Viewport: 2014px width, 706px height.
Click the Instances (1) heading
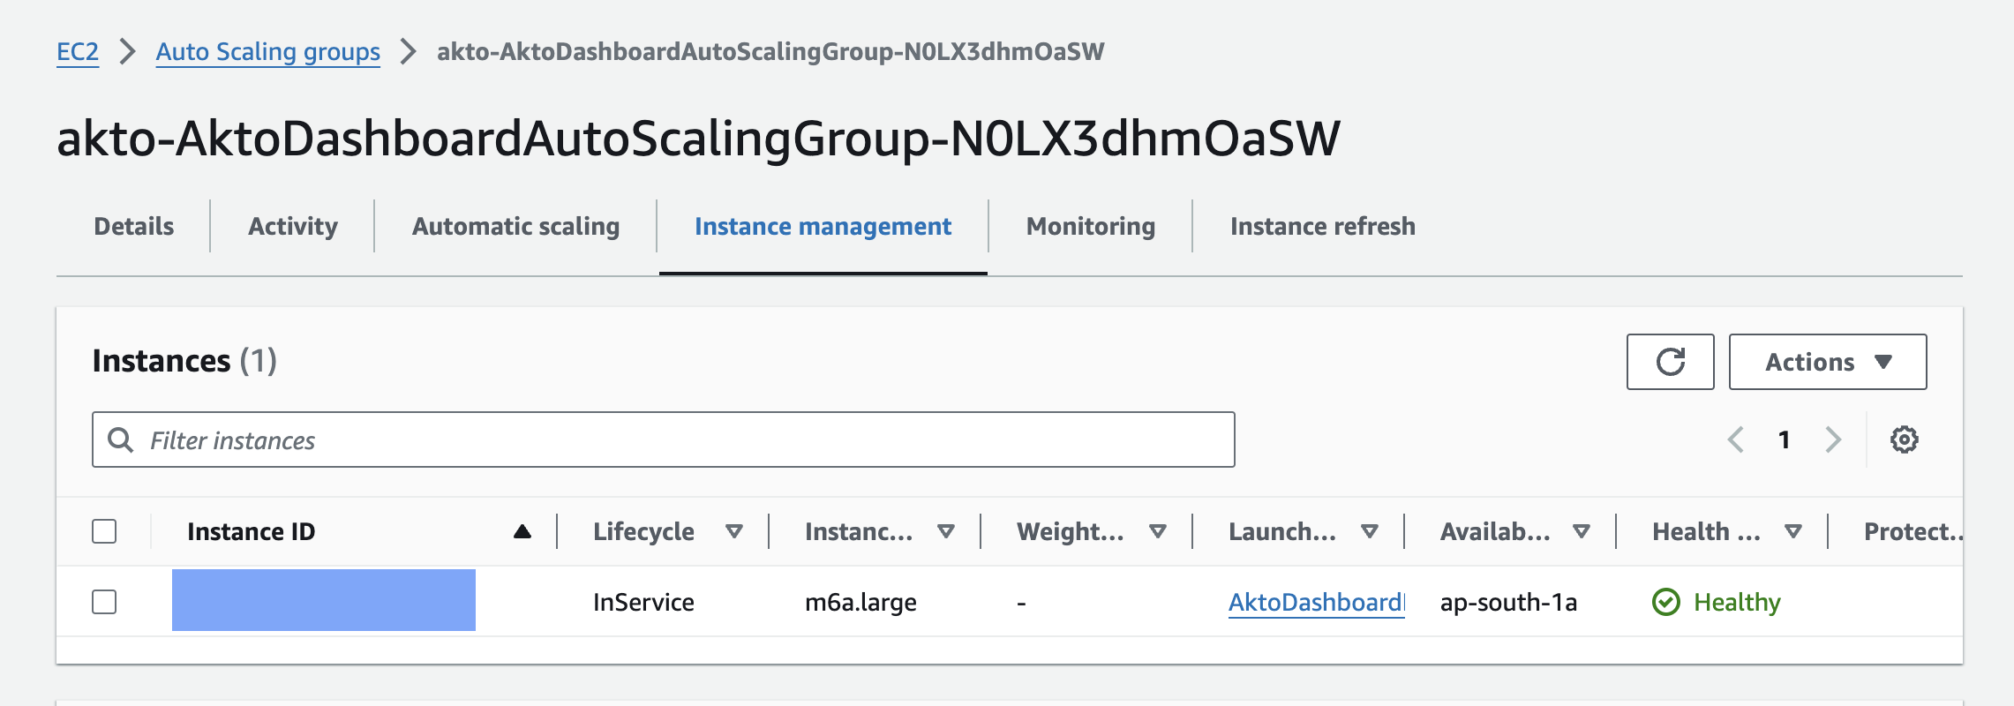click(x=184, y=361)
